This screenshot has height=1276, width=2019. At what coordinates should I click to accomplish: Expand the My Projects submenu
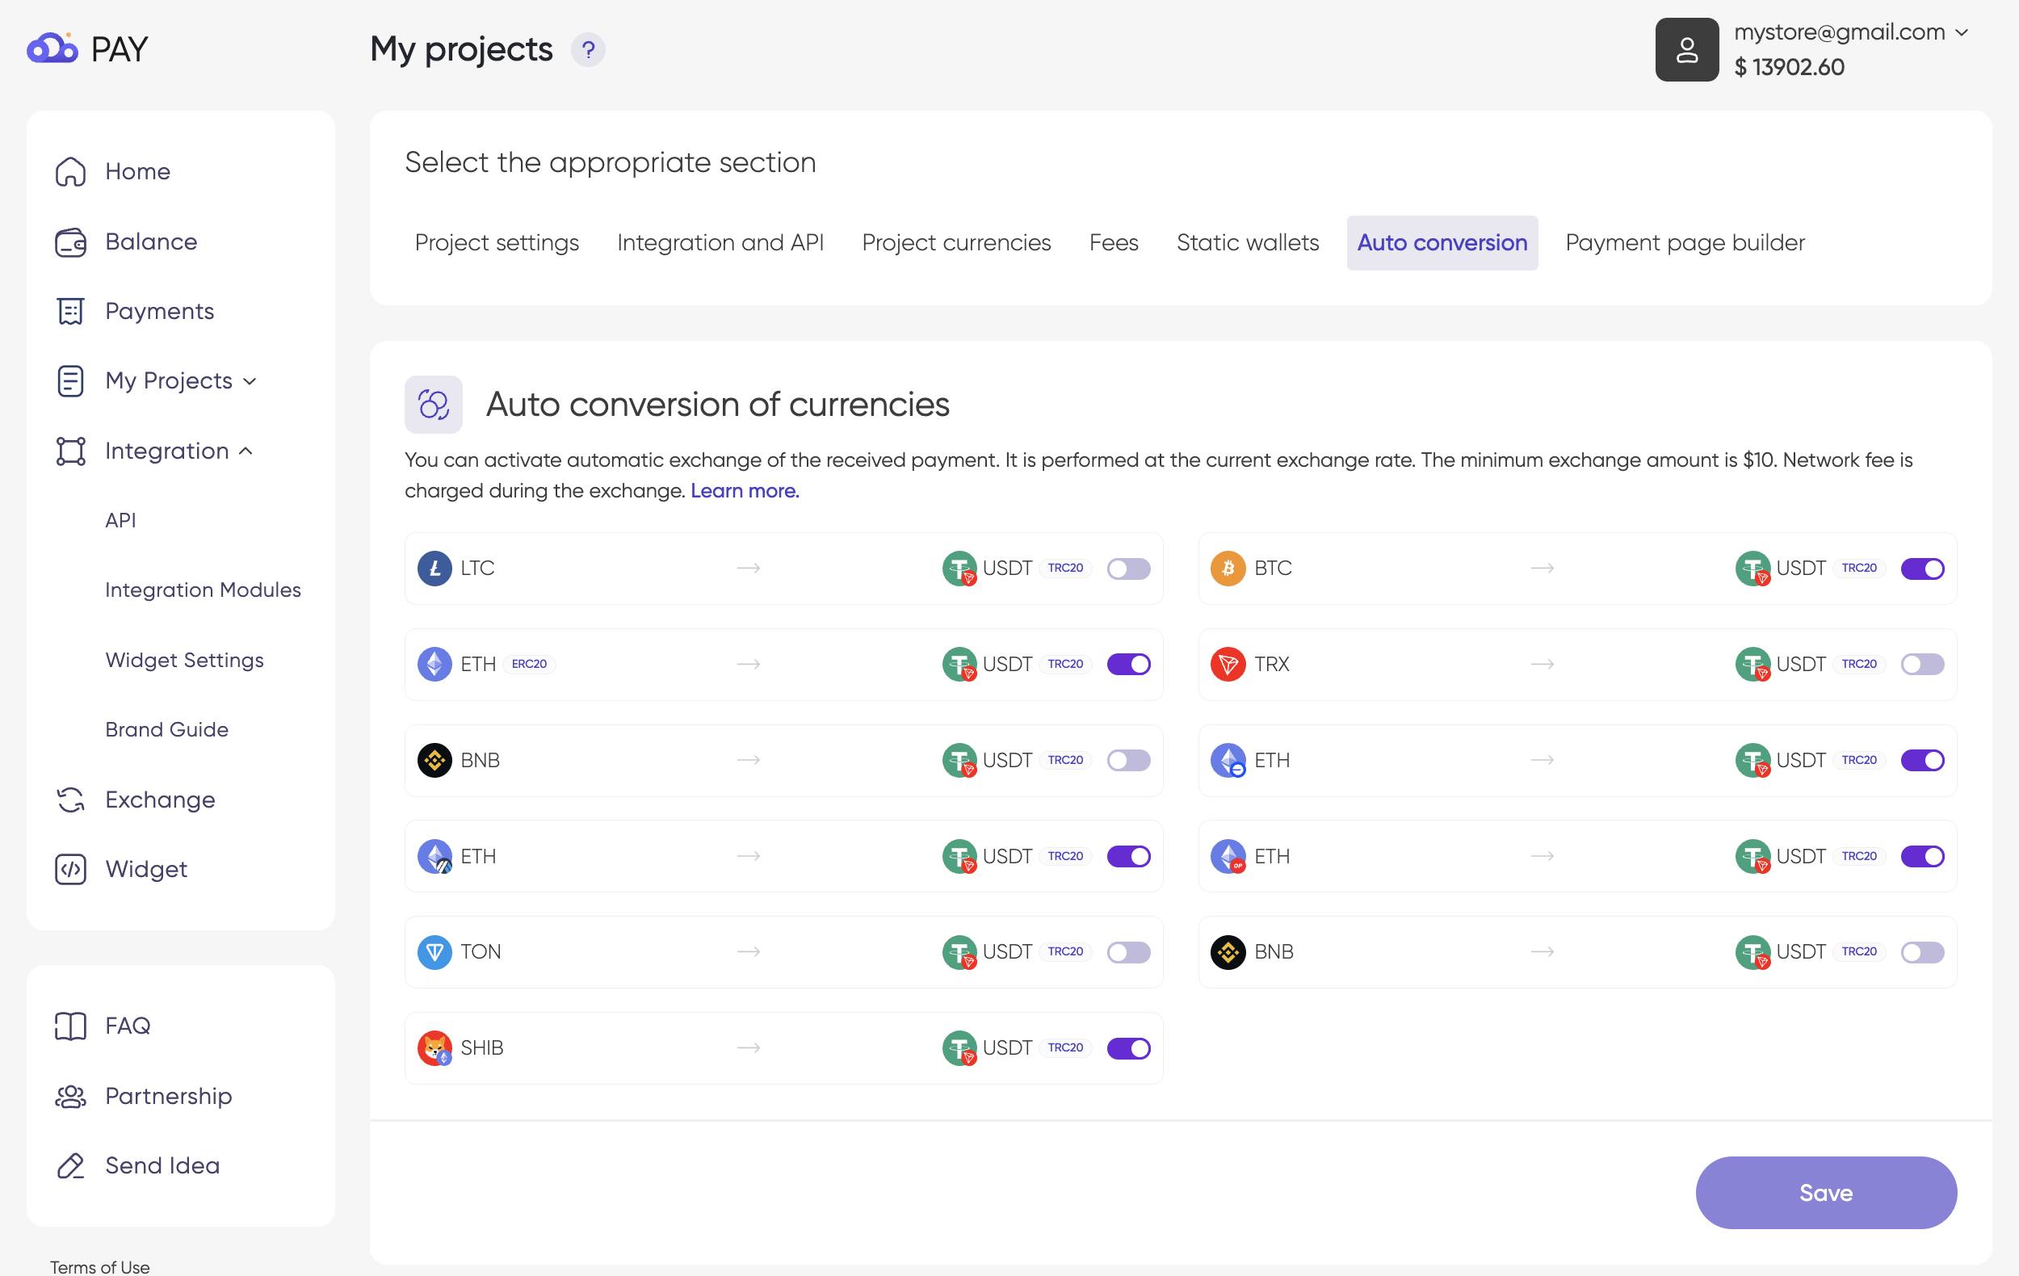[250, 381]
